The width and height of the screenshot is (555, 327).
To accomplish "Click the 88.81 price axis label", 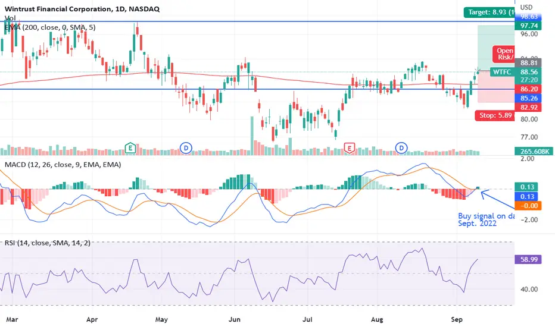I will coord(528,63).
